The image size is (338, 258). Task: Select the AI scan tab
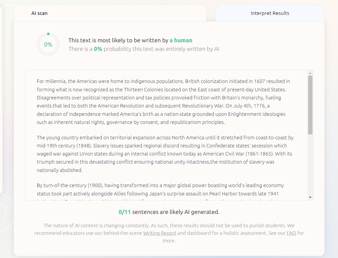[39, 13]
